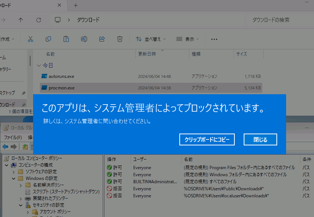Image resolution: width=314 pixels, height=217 pixels.
Task: Dismiss the dialog with the 閉じる button
Action: (260, 139)
